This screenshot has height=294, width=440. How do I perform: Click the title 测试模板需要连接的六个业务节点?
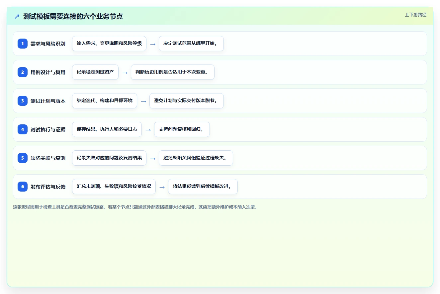pos(73,16)
